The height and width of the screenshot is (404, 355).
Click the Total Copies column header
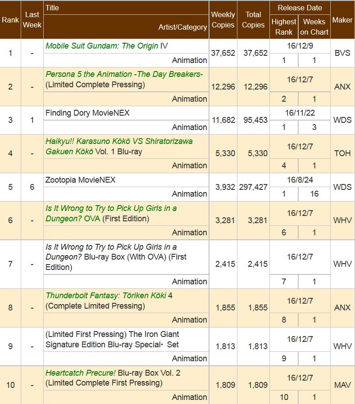(253, 20)
